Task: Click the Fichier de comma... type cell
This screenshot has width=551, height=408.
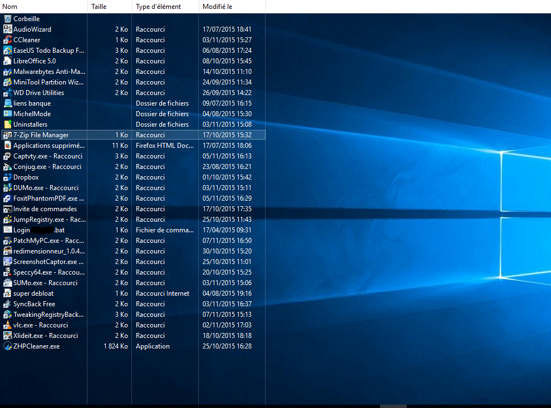Action: click(x=165, y=230)
